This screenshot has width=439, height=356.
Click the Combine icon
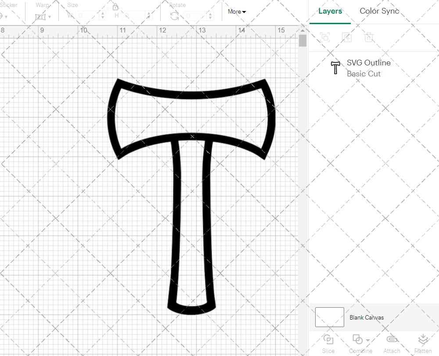pyautogui.click(x=358, y=340)
